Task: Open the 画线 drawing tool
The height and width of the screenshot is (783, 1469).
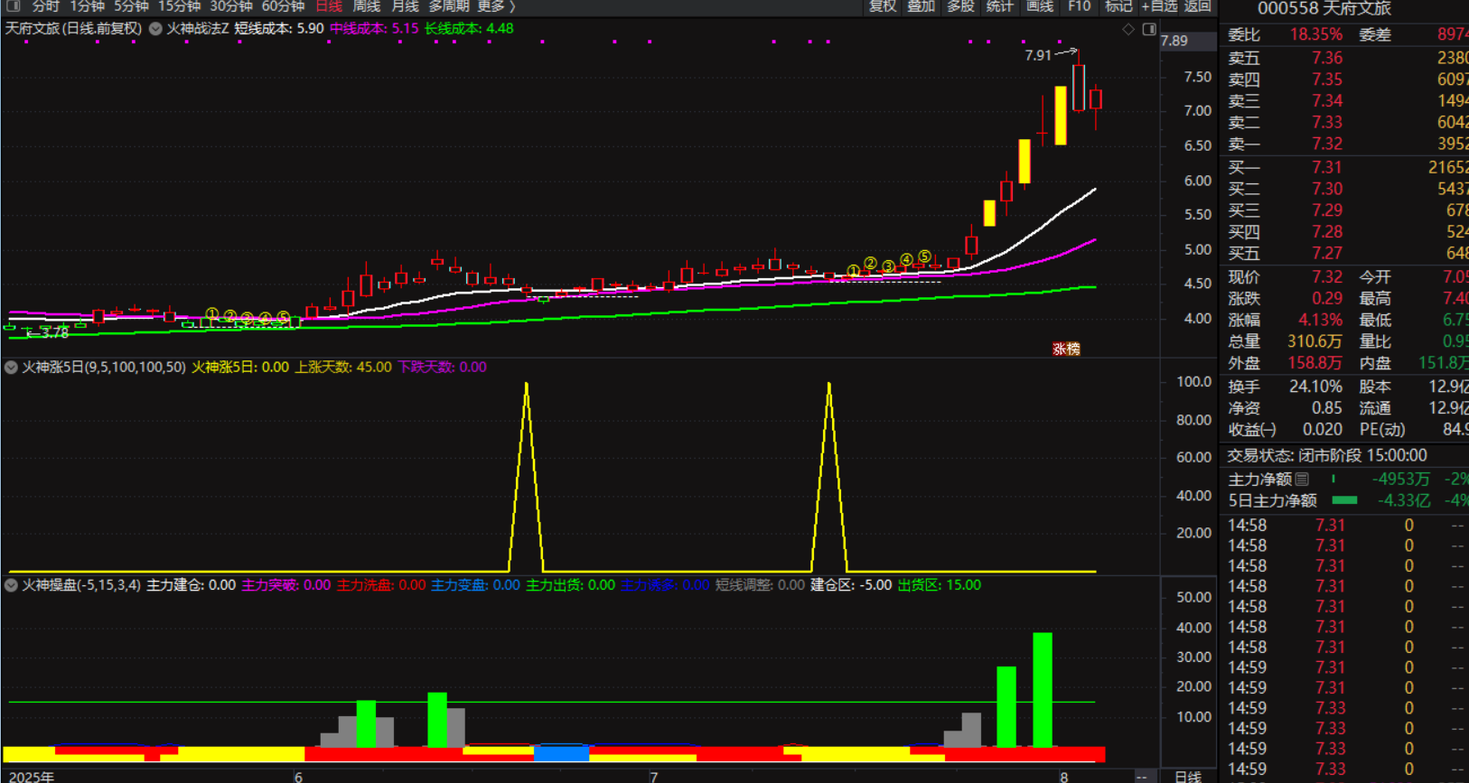Action: point(1040,6)
